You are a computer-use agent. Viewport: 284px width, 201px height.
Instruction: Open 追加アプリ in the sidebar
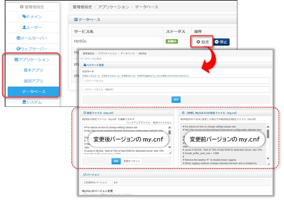click(x=33, y=81)
